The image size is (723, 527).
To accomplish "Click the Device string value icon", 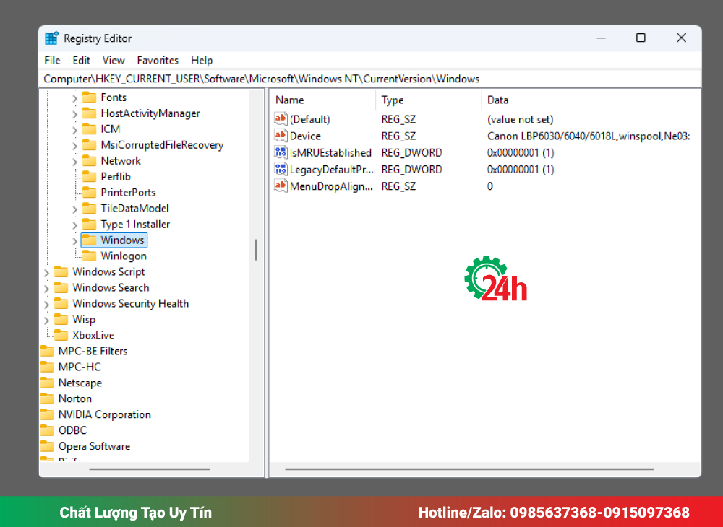I will tap(281, 136).
